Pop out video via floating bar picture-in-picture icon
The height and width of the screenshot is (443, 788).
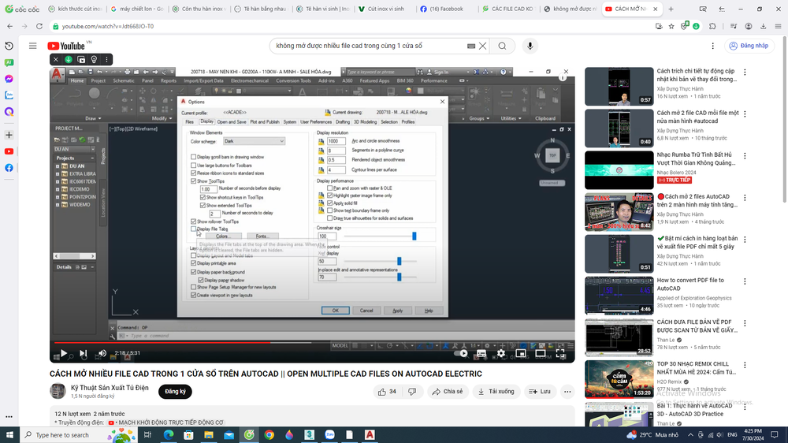[81, 59]
